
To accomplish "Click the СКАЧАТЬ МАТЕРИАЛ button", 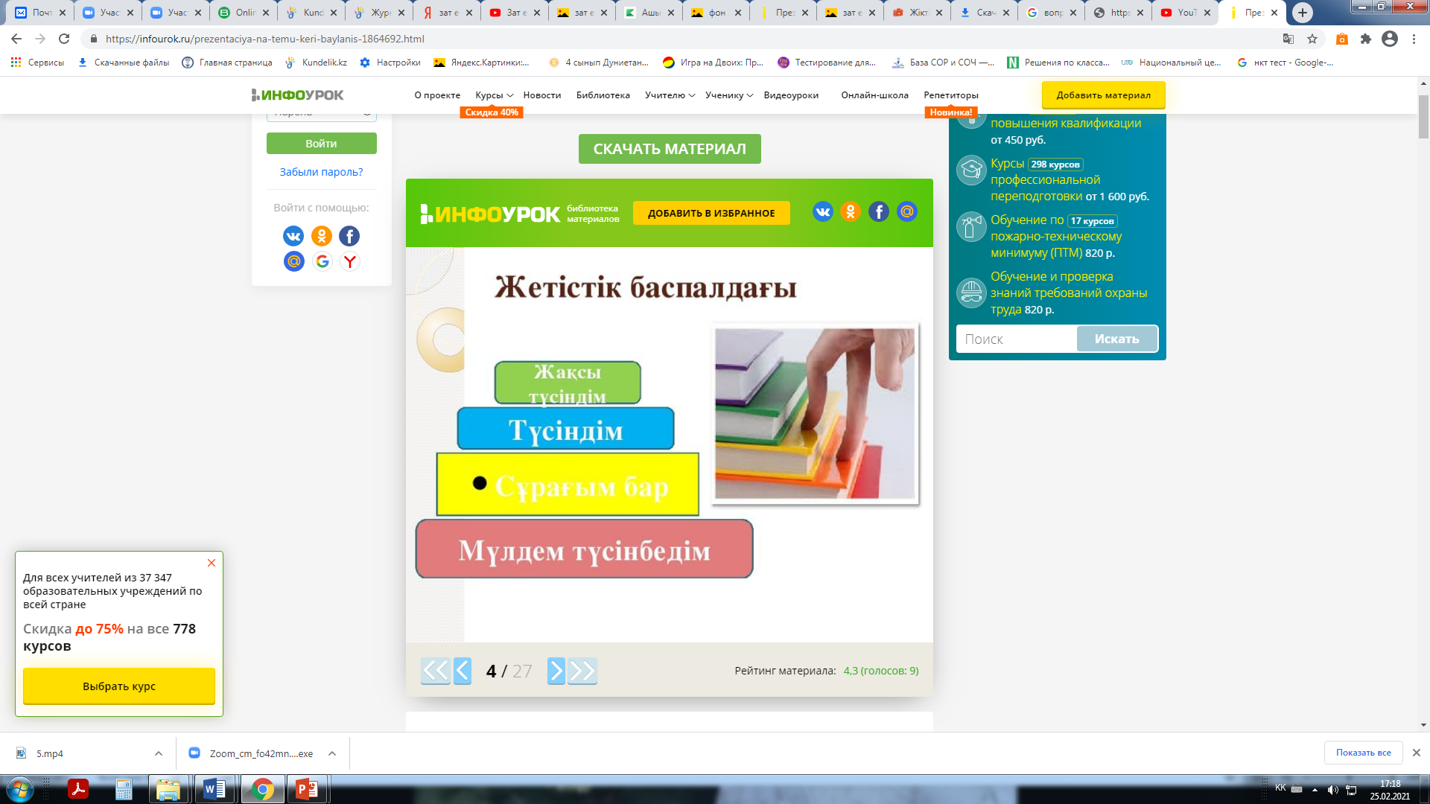I will point(669,149).
